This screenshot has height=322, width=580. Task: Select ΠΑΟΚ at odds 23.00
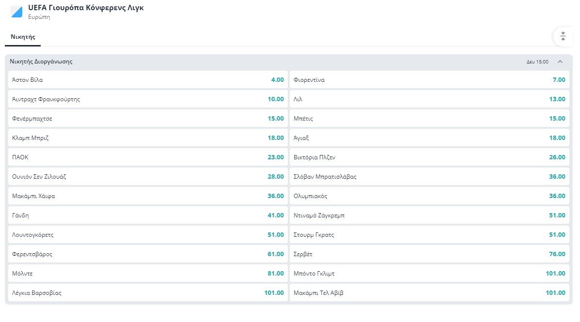point(148,157)
